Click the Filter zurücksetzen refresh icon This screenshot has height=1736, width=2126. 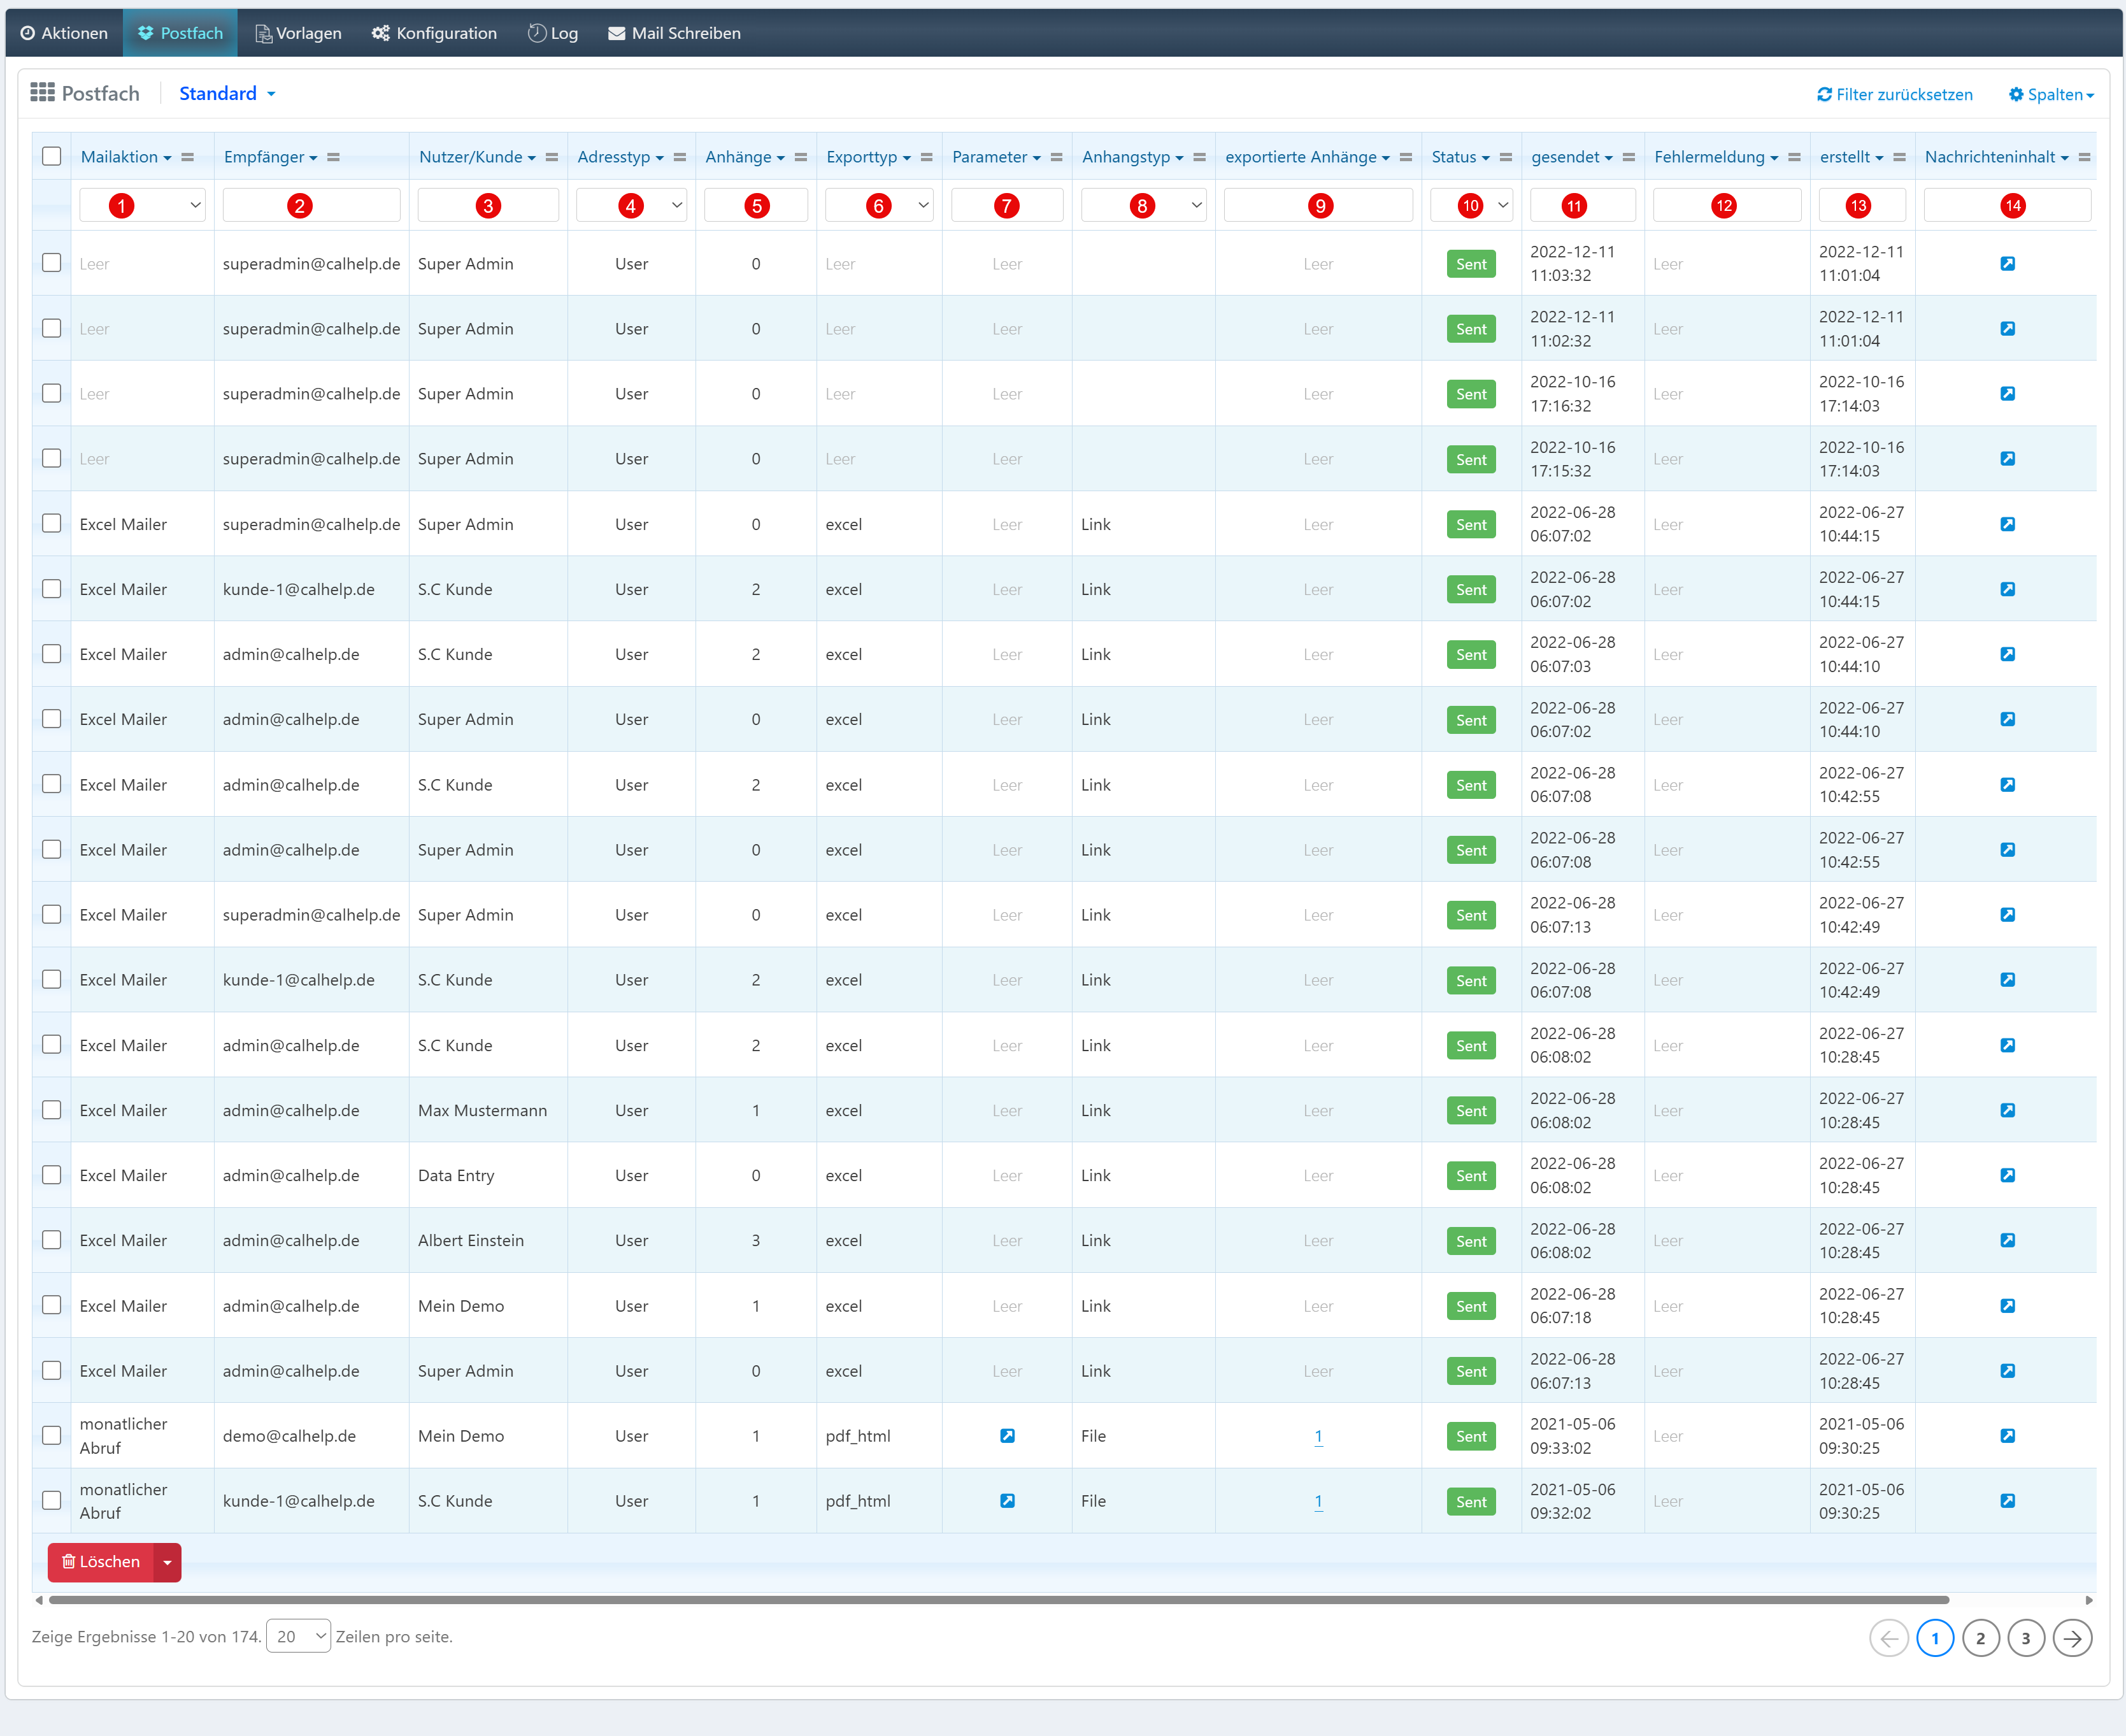pyautogui.click(x=1824, y=94)
